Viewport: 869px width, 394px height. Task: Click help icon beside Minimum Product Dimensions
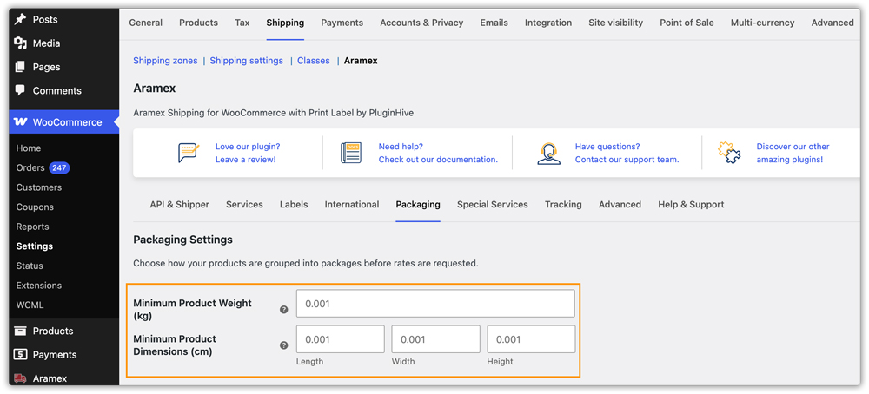[x=284, y=345]
